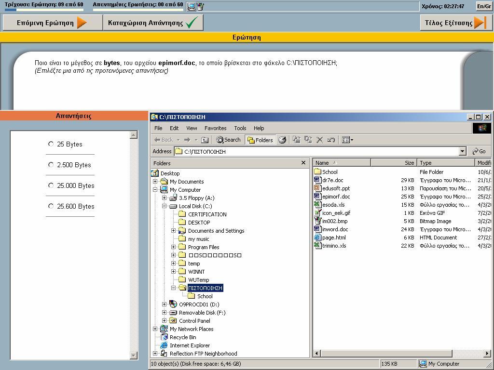Select Recycle Bin in folder tree
The height and width of the screenshot is (370, 494).
coord(183,337)
